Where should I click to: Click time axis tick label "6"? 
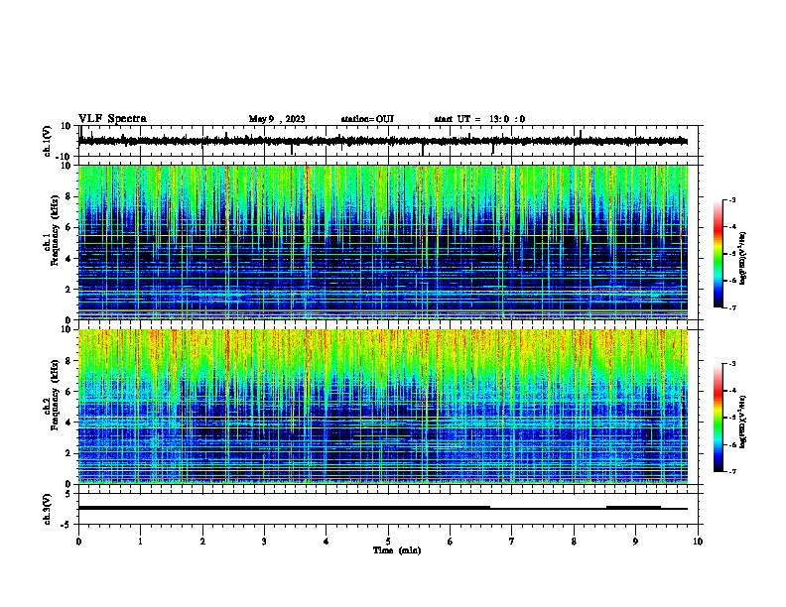point(451,542)
